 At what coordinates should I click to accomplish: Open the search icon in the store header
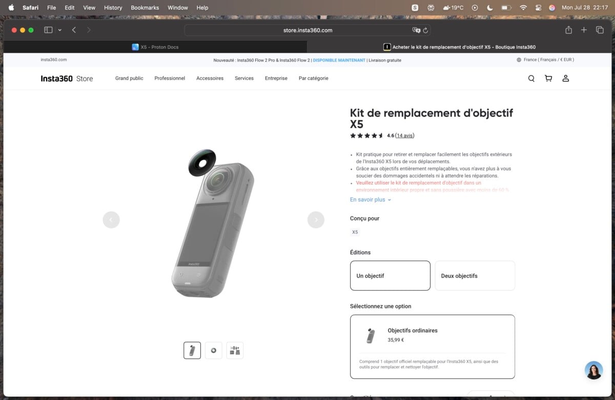531,78
